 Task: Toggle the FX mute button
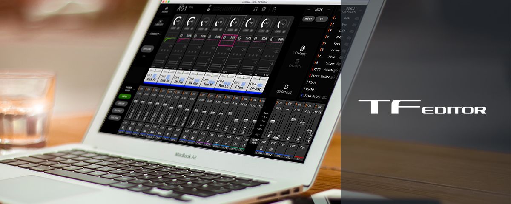click(x=321, y=19)
